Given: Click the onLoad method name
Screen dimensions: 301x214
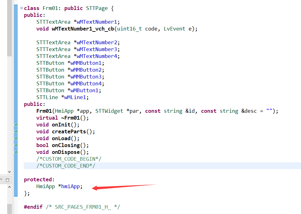Looking at the screenshot, I should [x=61, y=138].
